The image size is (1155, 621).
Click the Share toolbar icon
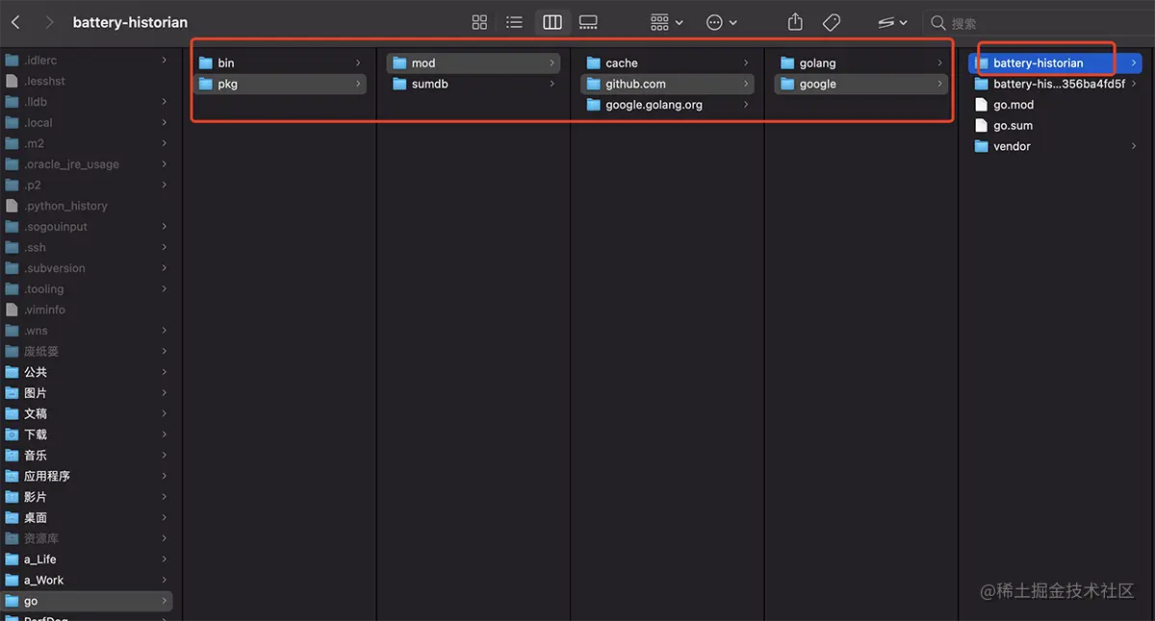tap(795, 22)
